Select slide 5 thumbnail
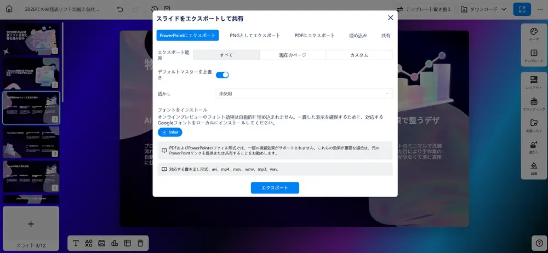The width and height of the screenshot is (548, 253). (31, 176)
